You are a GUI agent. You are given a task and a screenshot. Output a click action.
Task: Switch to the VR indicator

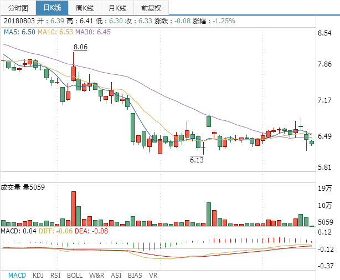pyautogui.click(x=153, y=276)
